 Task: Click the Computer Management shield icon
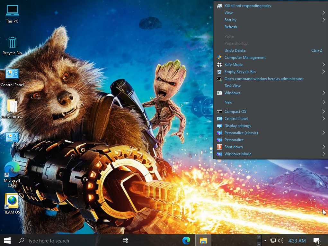[219, 58]
